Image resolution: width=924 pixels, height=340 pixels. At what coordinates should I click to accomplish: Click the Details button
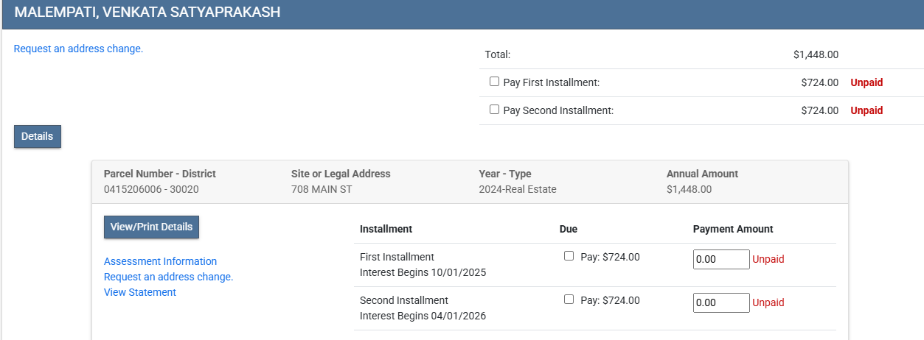click(38, 136)
